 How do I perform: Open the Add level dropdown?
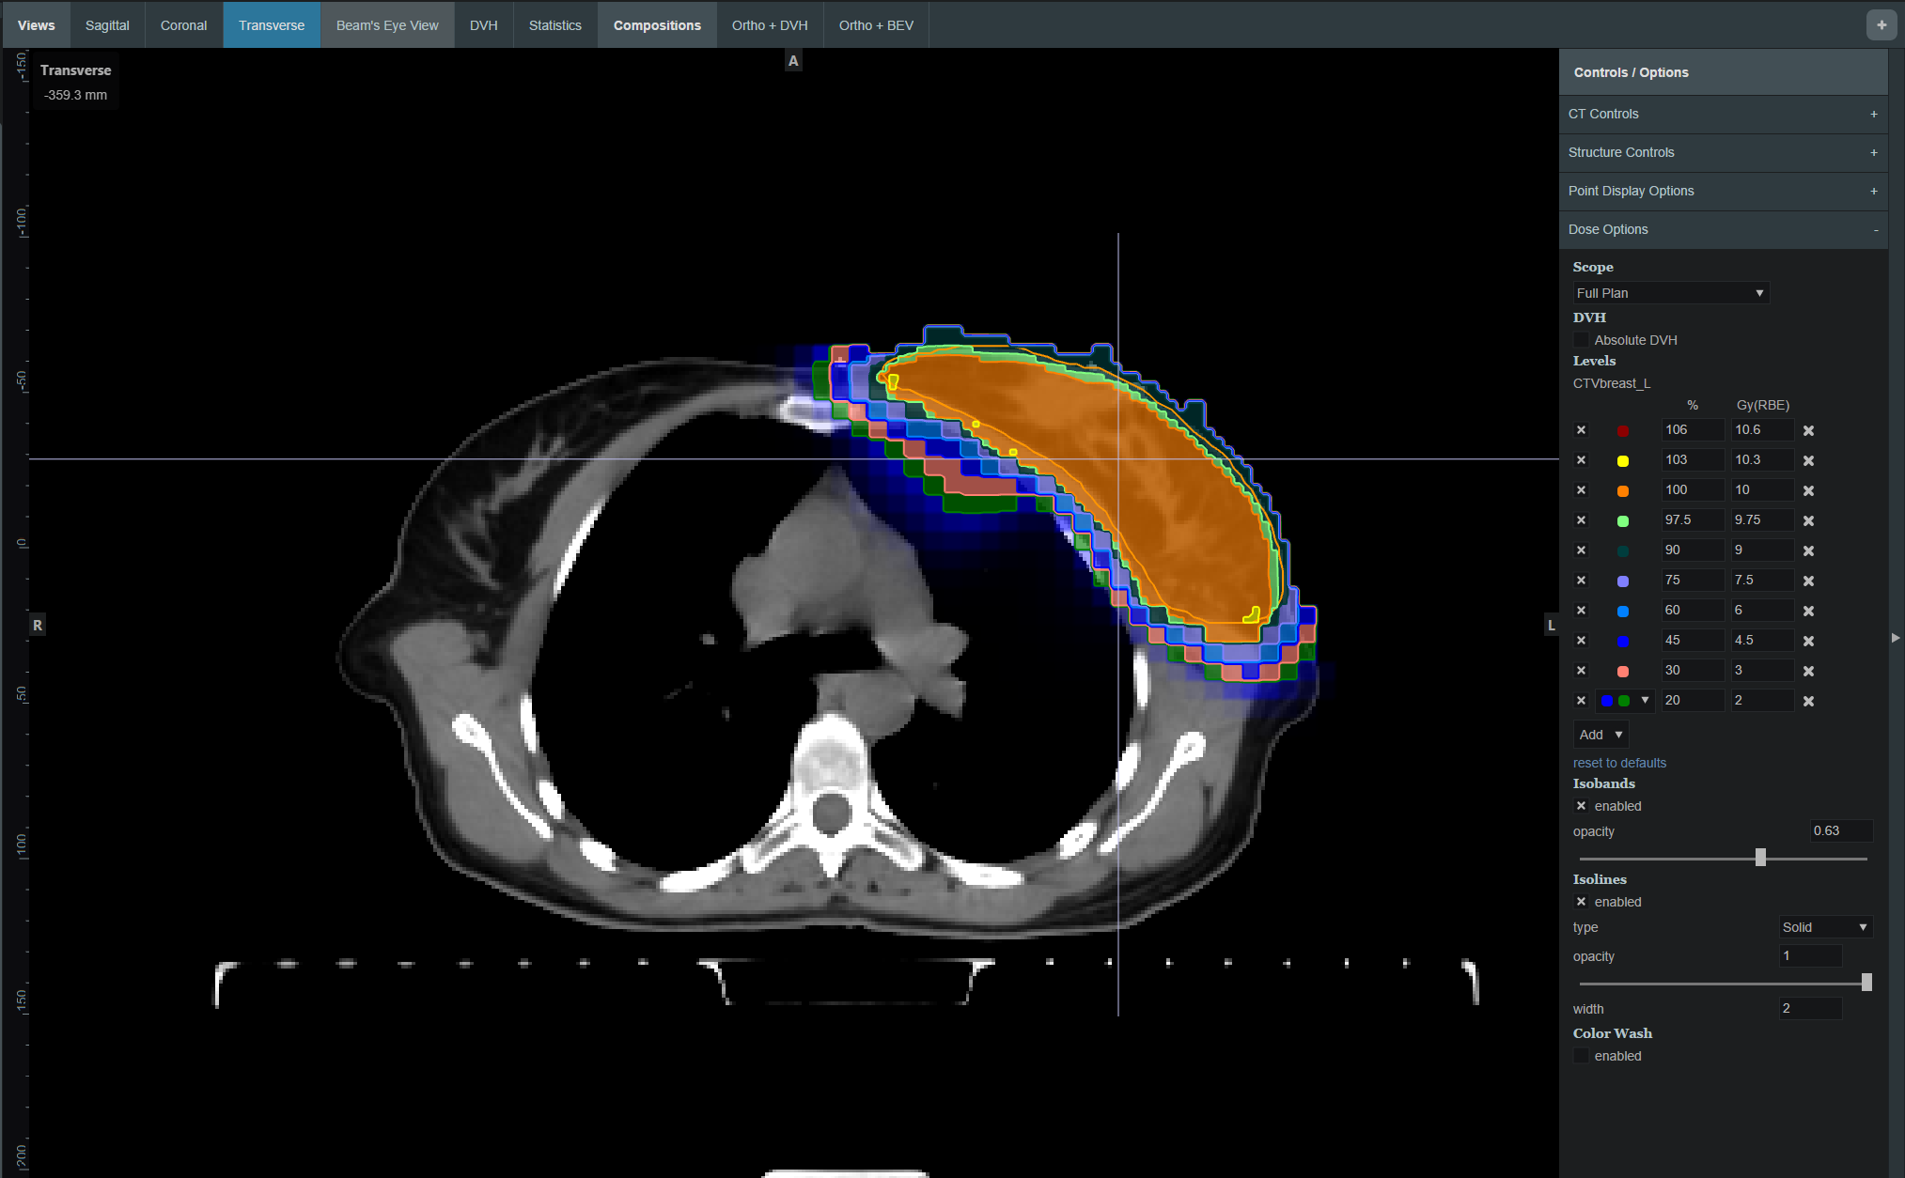(x=1601, y=735)
